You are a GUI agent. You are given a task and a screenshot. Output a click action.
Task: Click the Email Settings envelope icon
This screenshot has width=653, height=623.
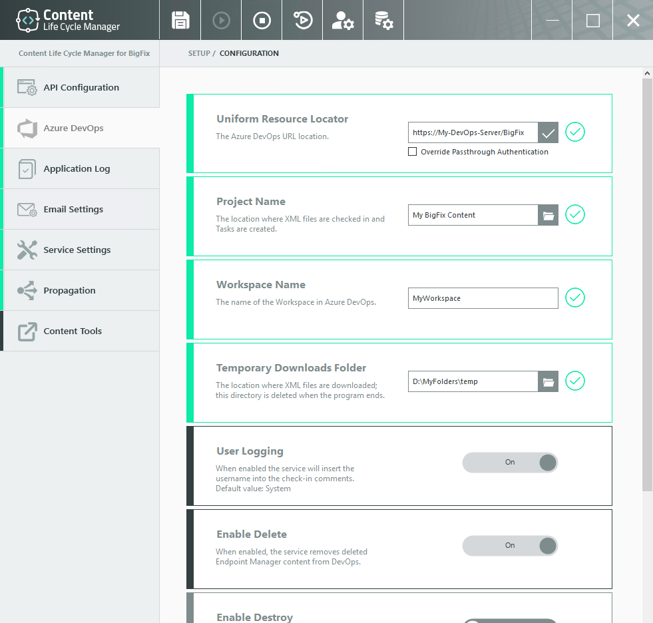(x=27, y=210)
